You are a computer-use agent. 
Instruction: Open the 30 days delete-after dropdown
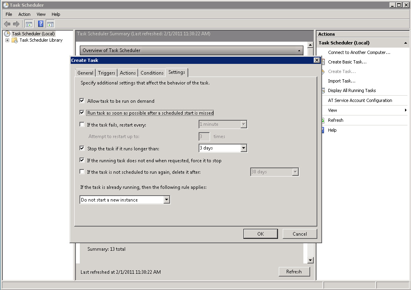pyautogui.click(x=295, y=172)
